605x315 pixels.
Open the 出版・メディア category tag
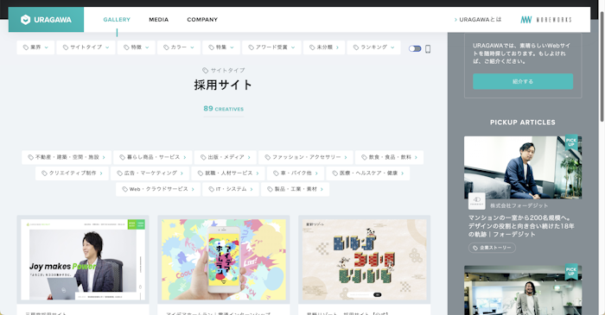226,157
